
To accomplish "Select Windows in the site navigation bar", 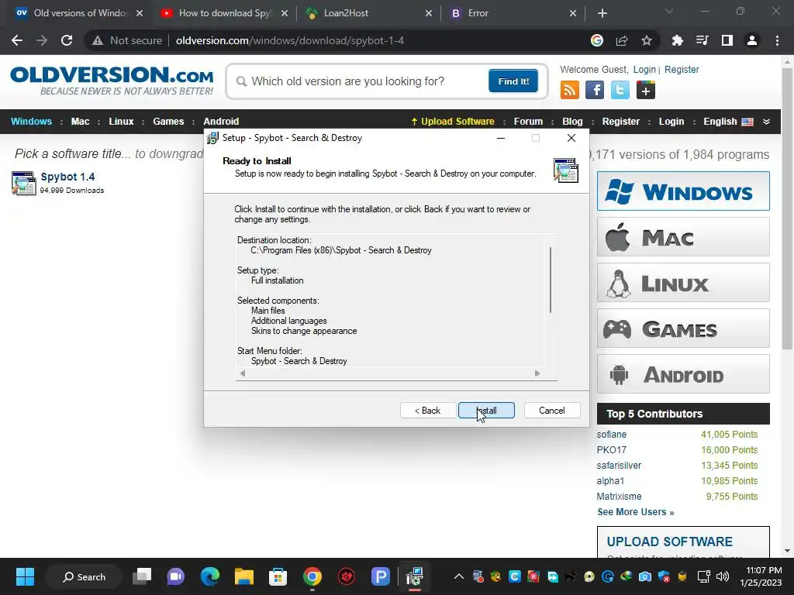I will click(31, 122).
